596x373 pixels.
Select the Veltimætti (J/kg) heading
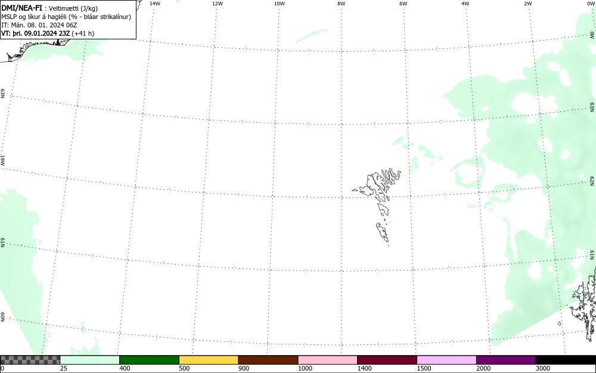coord(73,8)
